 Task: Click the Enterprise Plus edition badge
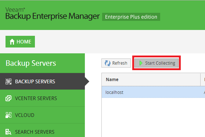click(x=131, y=17)
